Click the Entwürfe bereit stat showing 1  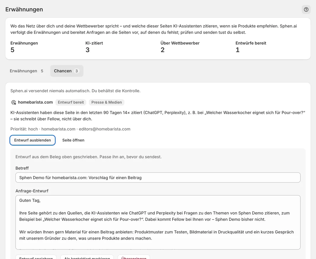(251, 47)
